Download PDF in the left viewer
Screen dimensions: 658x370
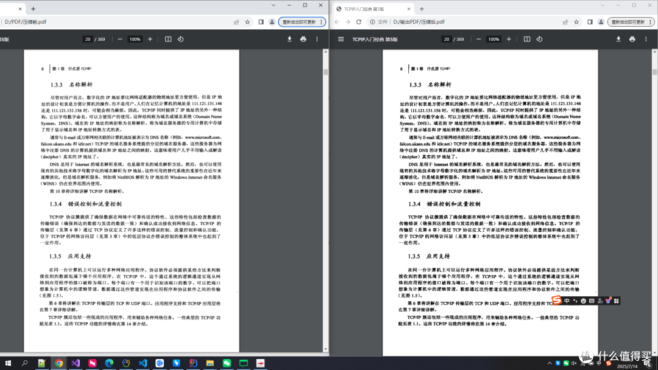pyautogui.click(x=289, y=39)
